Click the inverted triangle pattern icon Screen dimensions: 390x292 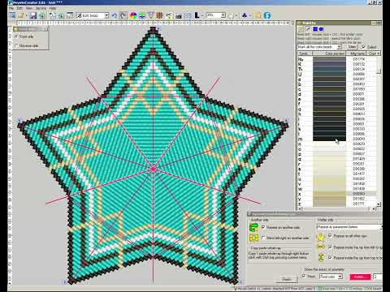pos(151,16)
